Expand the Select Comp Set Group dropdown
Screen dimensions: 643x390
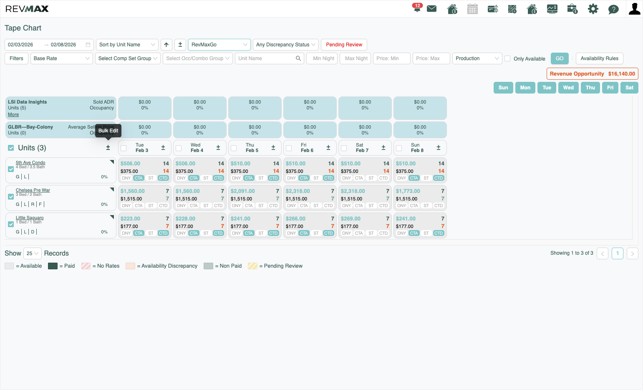[128, 58]
